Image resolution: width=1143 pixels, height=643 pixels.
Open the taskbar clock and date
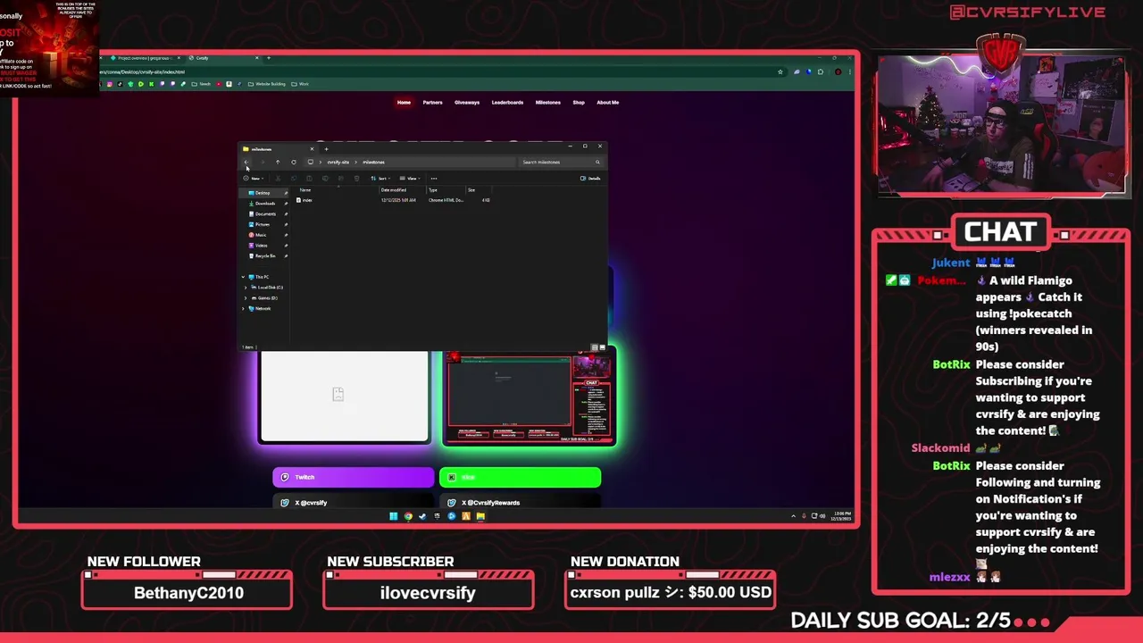[840, 516]
